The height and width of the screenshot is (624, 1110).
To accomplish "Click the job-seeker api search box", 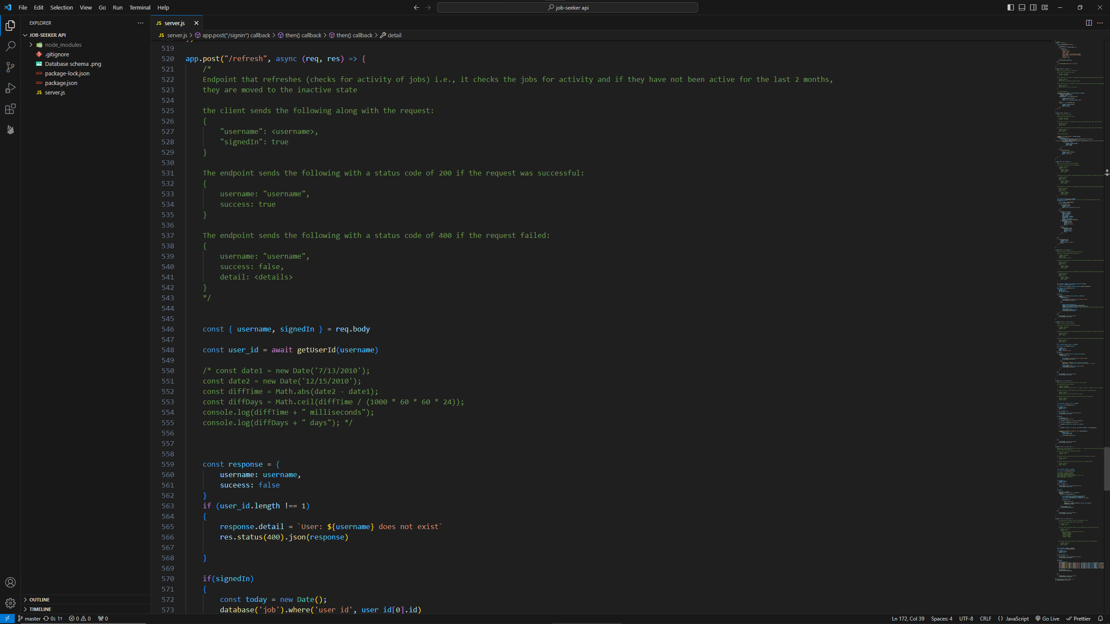I will pos(567,7).
